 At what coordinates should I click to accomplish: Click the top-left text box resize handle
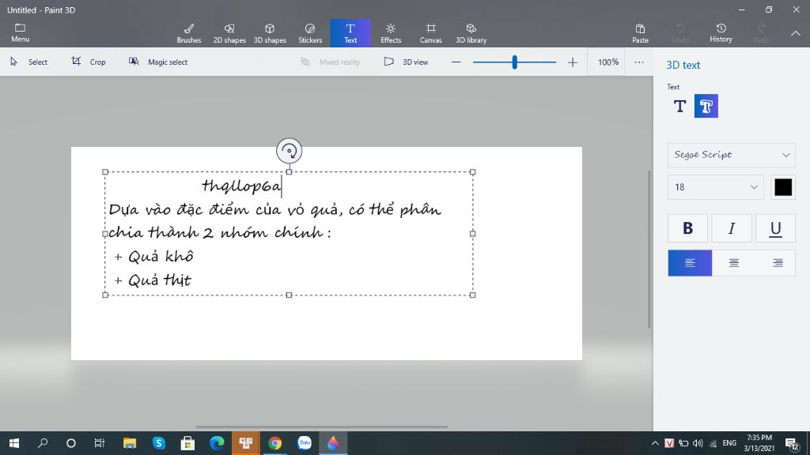point(105,171)
